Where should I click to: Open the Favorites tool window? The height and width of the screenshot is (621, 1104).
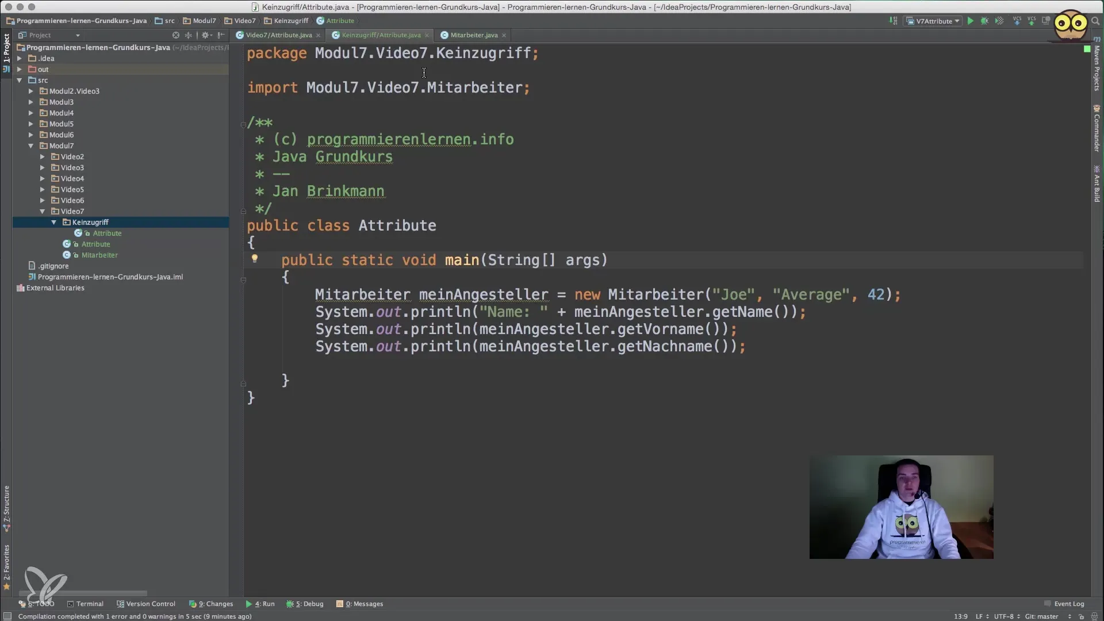(6, 566)
